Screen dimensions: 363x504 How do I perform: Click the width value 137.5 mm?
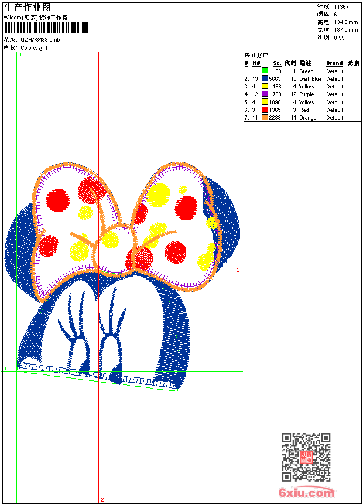point(346,30)
